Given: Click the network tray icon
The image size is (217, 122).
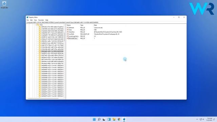Looking at the screenshot, I should coord(201,119).
